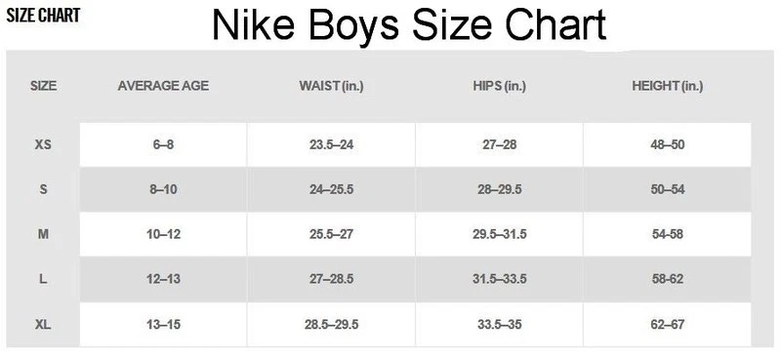Click the XL size row label
Viewport: 781px width, 358px height.
(x=43, y=325)
